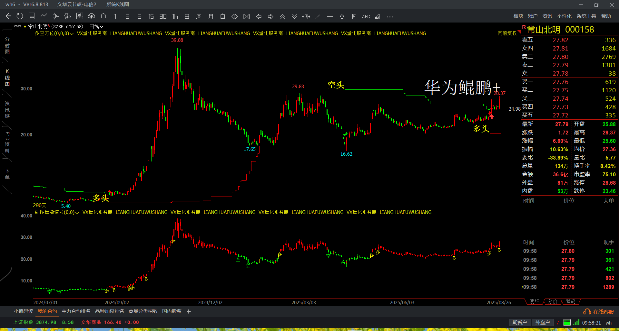The width and height of the screenshot is (619, 331).
Task: Click the expand K-line horizontally icon
Action: pyautogui.click(x=235, y=16)
